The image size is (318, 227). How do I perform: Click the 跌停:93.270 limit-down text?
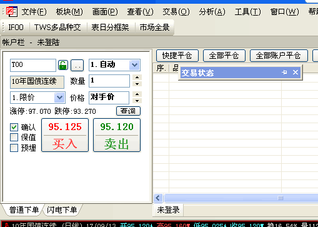[75, 111]
